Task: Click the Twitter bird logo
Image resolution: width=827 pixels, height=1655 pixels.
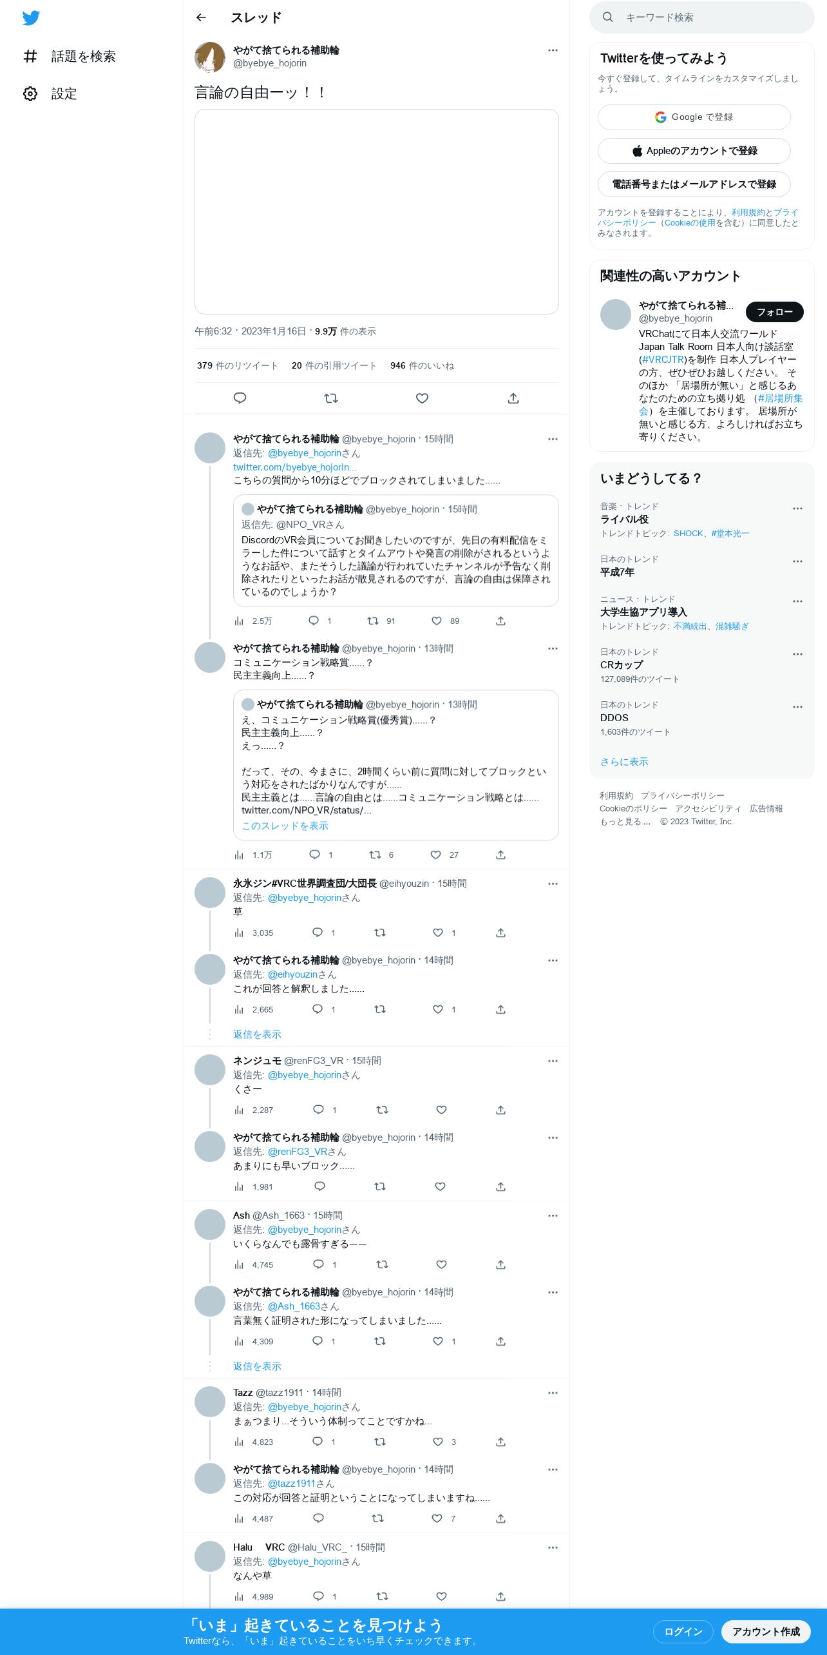Action: [31, 18]
